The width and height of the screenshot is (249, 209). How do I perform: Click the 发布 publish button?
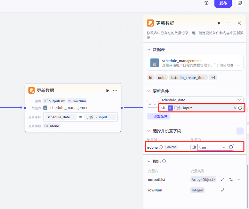pyautogui.click(x=223, y=3)
